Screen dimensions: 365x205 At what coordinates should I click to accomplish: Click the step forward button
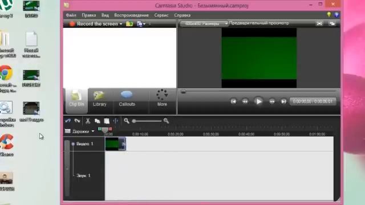click(272, 101)
